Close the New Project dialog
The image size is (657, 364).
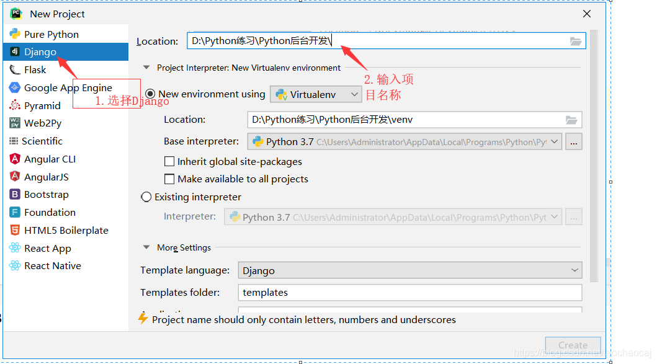tap(587, 14)
